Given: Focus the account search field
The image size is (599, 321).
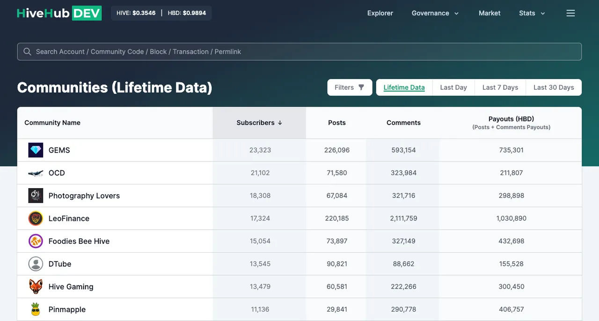Looking at the screenshot, I should tap(299, 51).
